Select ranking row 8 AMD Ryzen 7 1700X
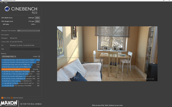This screenshot has width=172, height=107. click(21, 76)
